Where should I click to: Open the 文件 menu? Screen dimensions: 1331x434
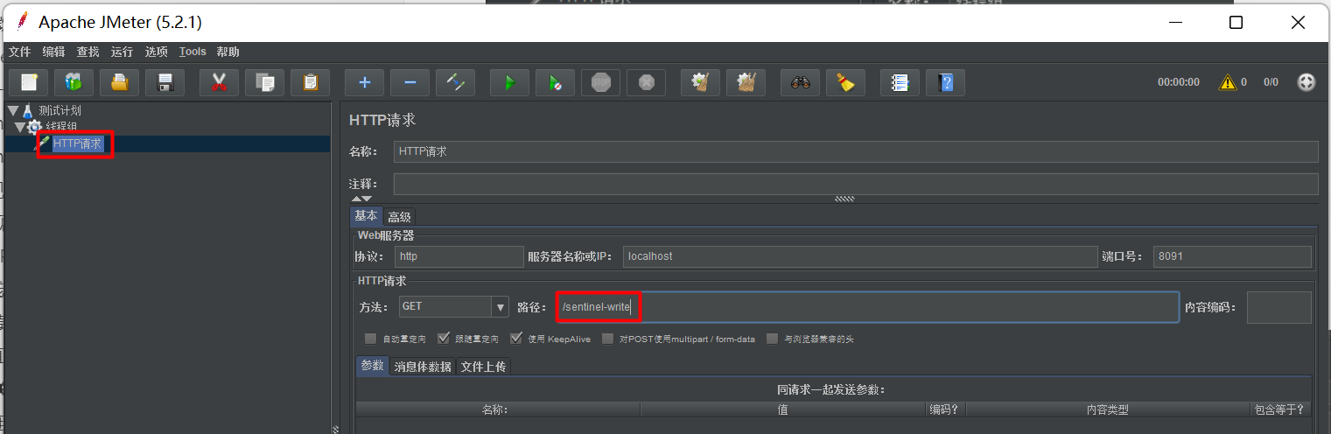[x=19, y=52]
